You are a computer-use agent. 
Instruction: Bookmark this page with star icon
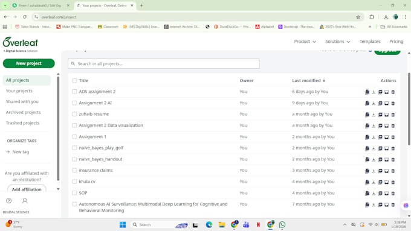(358, 17)
